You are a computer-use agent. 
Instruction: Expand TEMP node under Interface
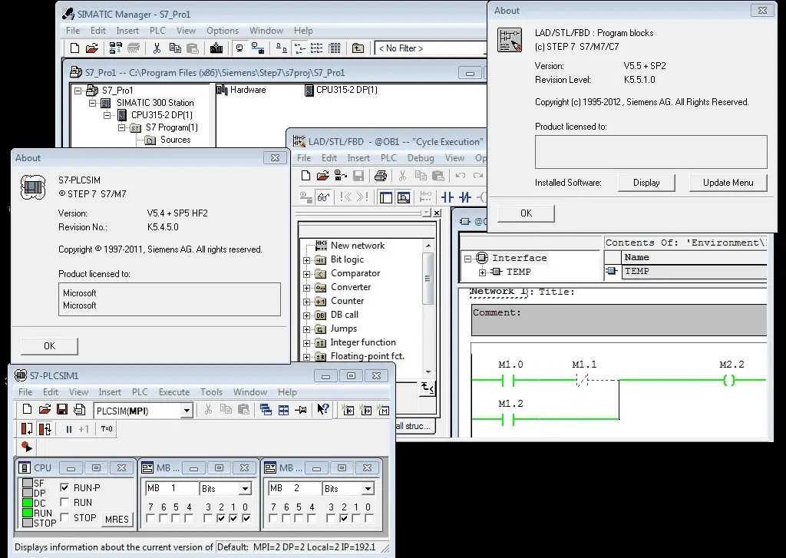pos(482,272)
